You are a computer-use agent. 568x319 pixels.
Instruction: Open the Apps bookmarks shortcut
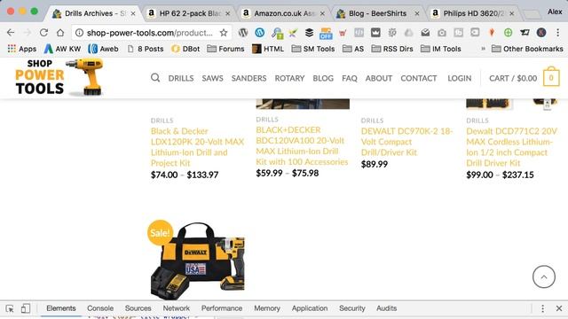click(x=21, y=49)
